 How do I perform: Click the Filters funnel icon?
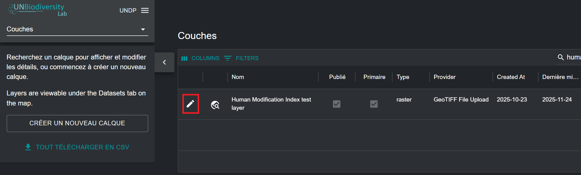(228, 58)
